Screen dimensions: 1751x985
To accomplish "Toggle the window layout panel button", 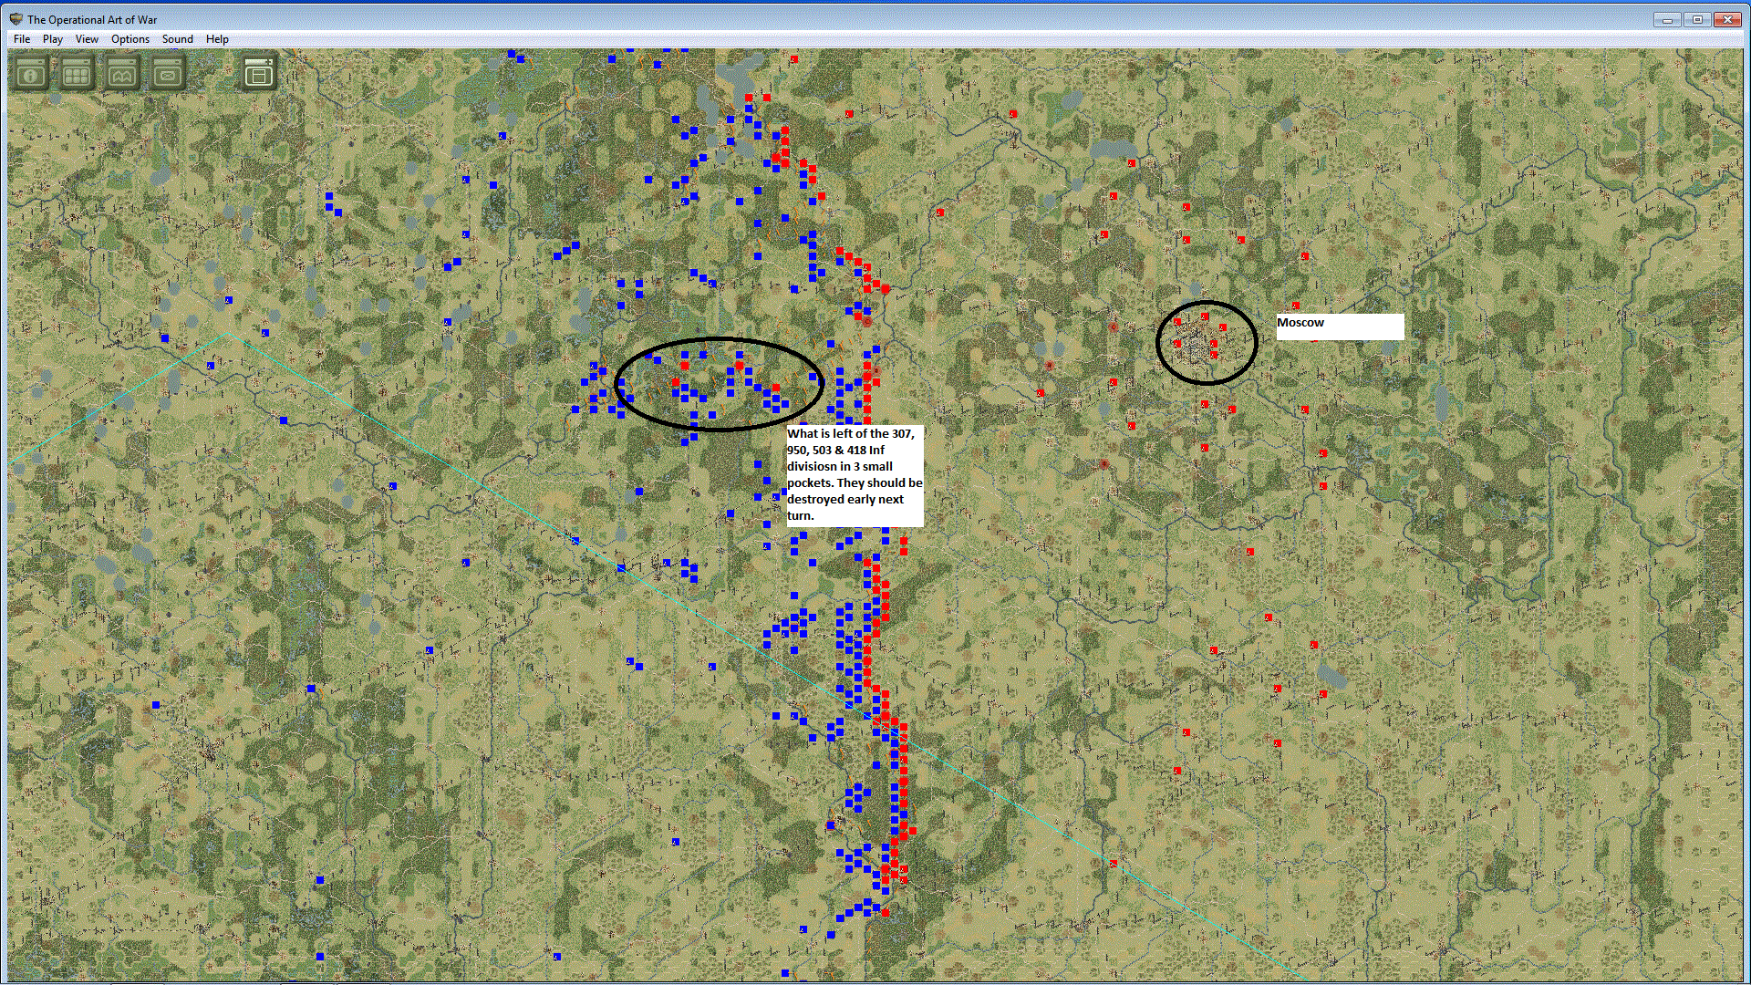I will click(x=259, y=74).
